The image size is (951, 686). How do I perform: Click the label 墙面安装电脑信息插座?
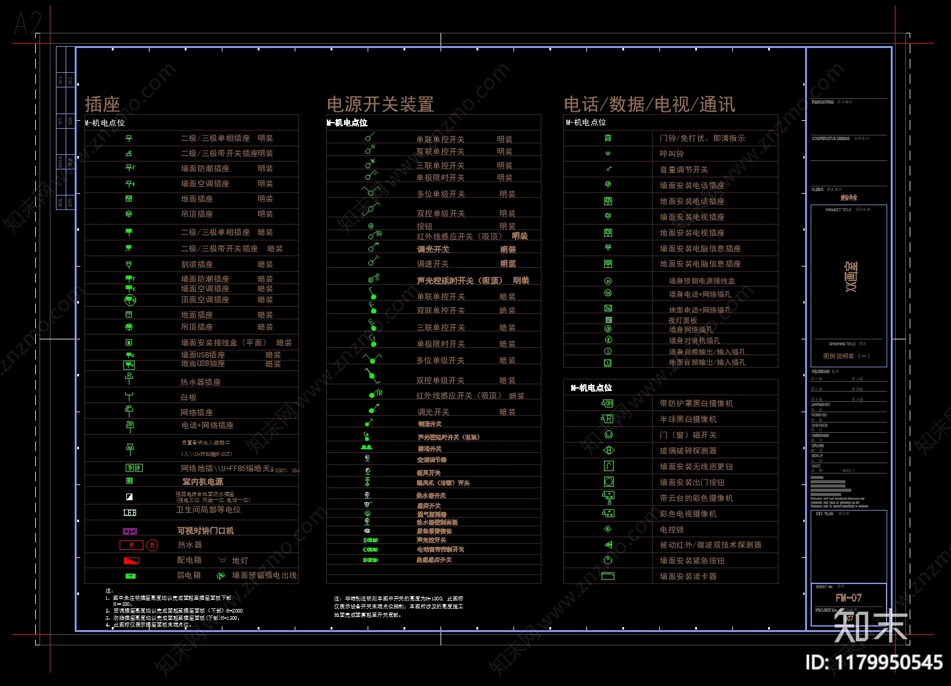click(701, 248)
